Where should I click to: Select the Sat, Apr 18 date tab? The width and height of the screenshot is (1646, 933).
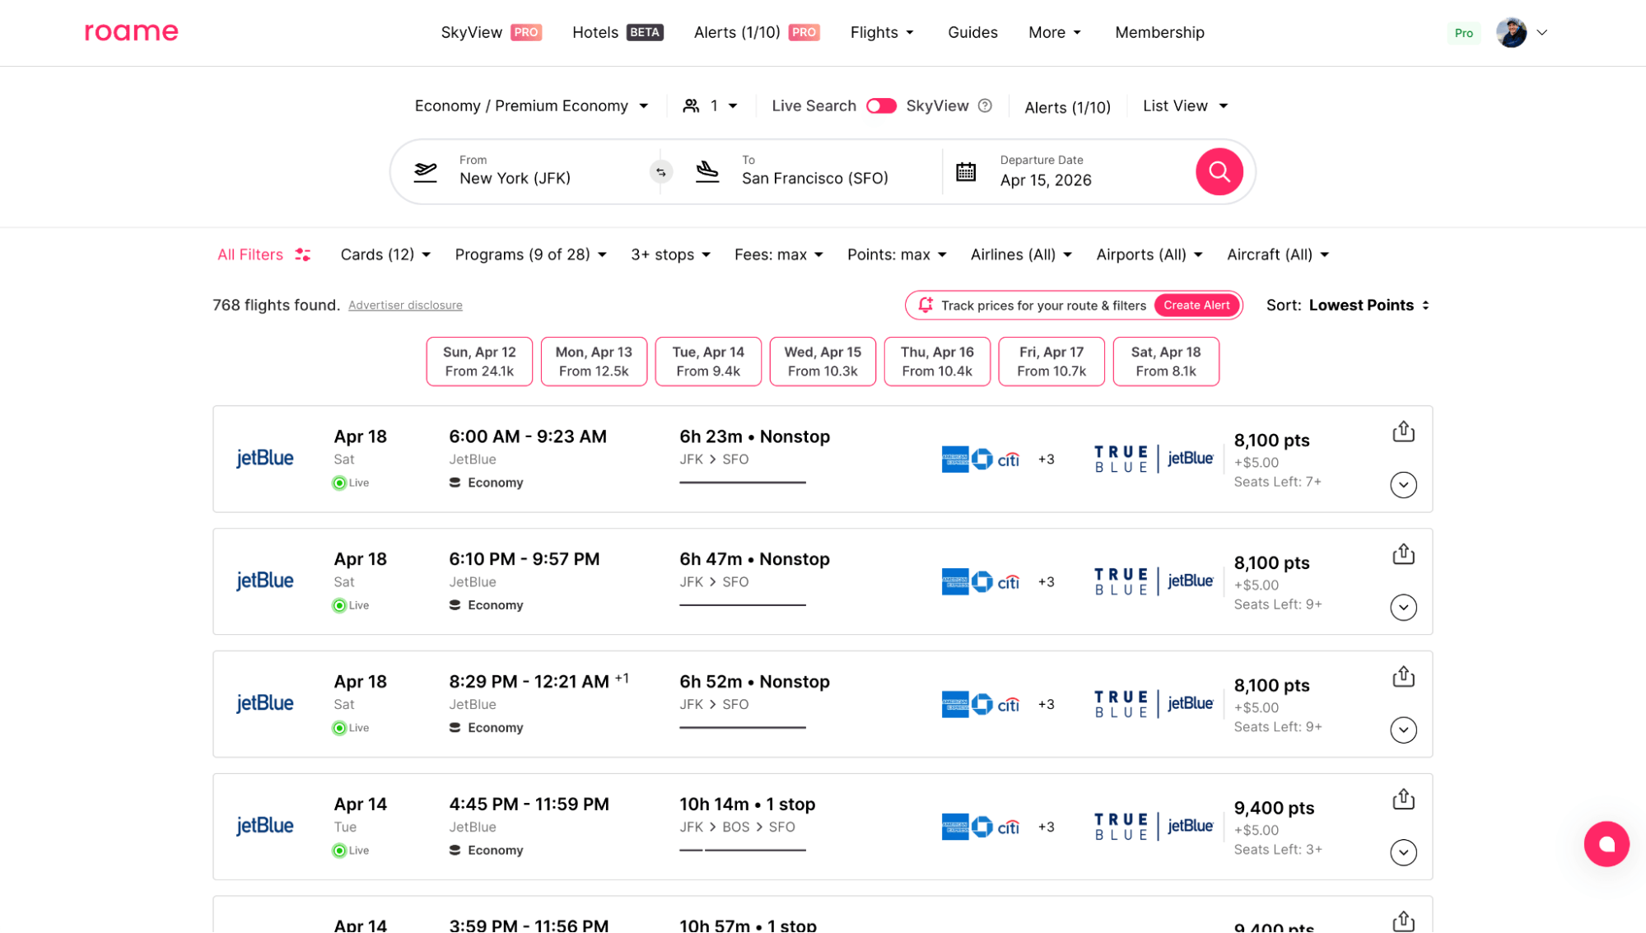click(x=1165, y=362)
